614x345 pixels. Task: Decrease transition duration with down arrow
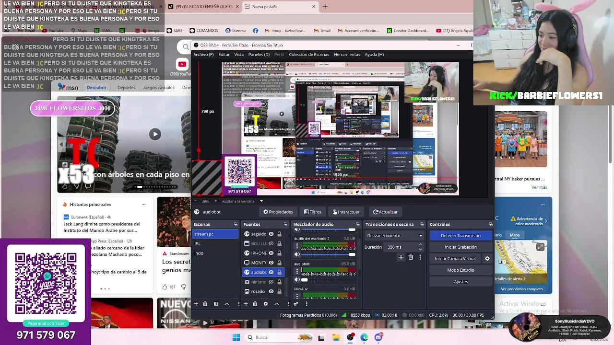pyautogui.click(x=420, y=249)
